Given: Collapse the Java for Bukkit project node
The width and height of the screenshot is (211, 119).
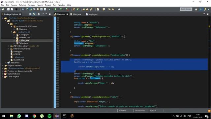Looking at the screenshot, I should [x=6, y=21].
